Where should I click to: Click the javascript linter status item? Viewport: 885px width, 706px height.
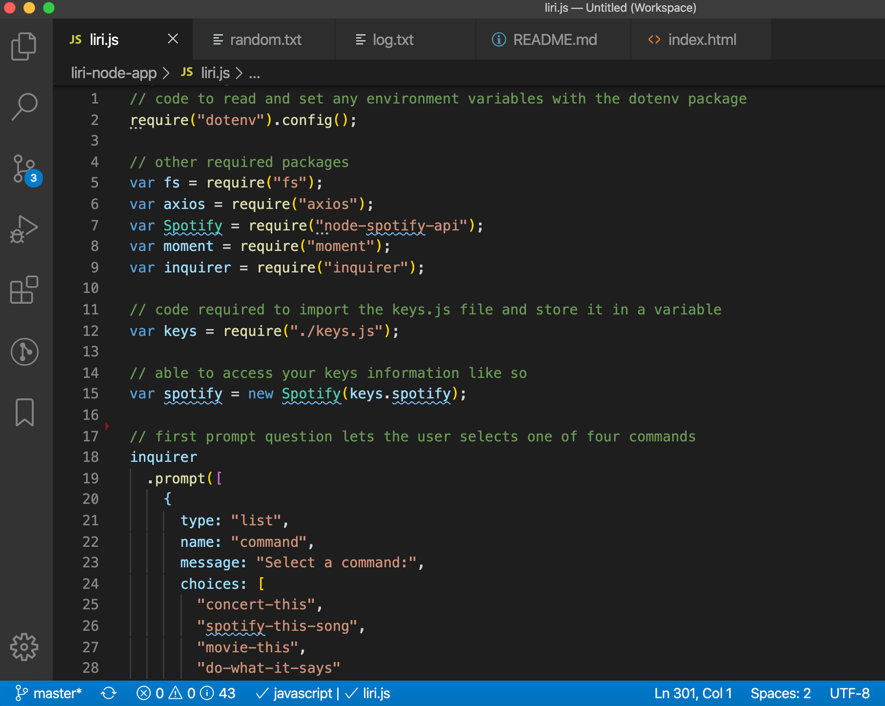294,693
